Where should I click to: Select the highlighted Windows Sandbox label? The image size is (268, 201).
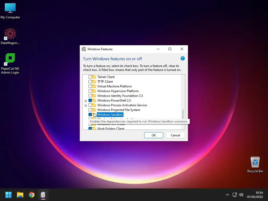tap(110, 115)
